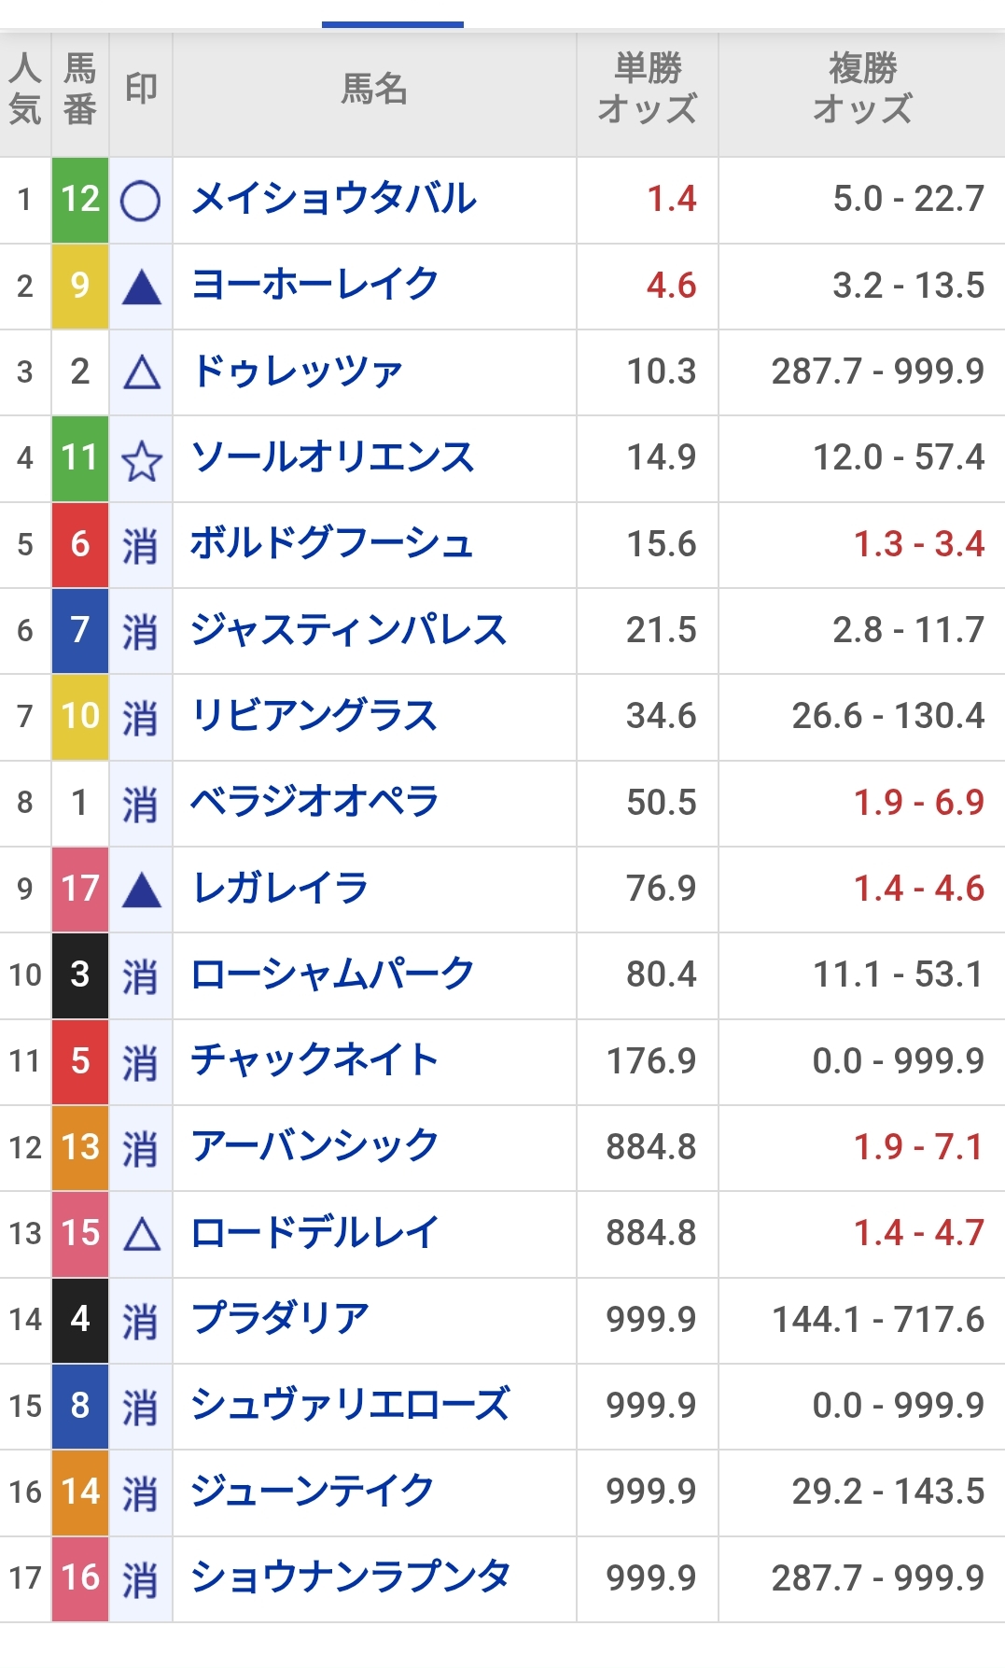The image size is (1005, 1668).
Task: Click the 999.9 win odds for ジューンテイク
Action: coord(651,1493)
